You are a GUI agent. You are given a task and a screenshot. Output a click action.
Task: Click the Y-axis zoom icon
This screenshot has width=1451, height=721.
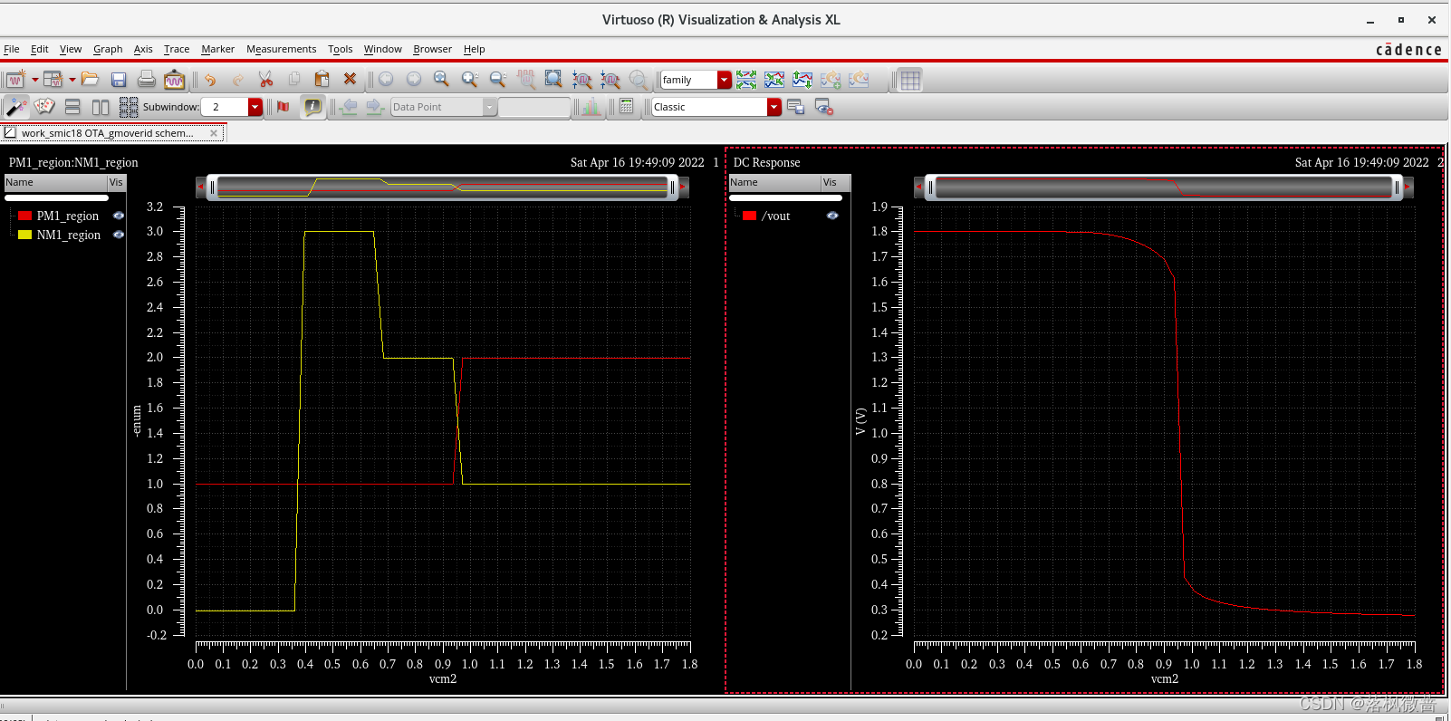(x=610, y=80)
